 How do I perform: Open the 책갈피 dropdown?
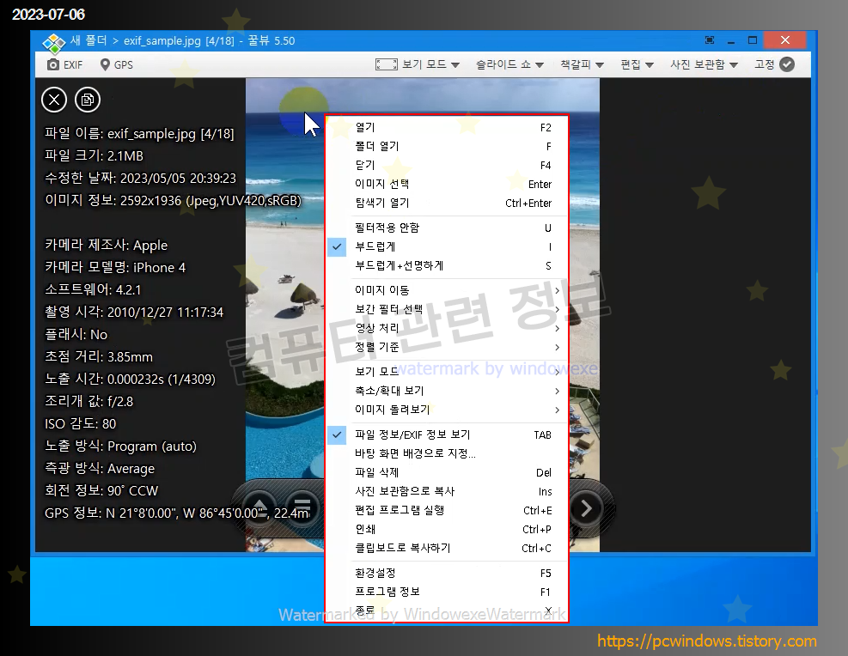pyautogui.click(x=582, y=65)
